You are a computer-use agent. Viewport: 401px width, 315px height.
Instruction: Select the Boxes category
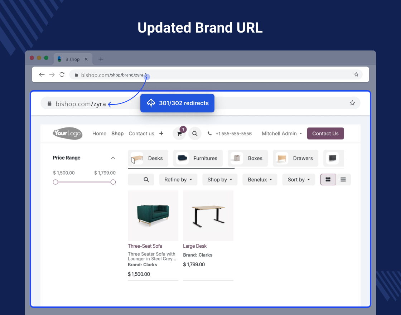tap(248, 158)
